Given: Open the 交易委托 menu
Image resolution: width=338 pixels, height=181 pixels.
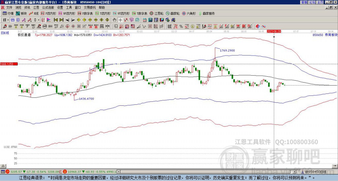Looking at the screenshot, I should pos(90,8).
